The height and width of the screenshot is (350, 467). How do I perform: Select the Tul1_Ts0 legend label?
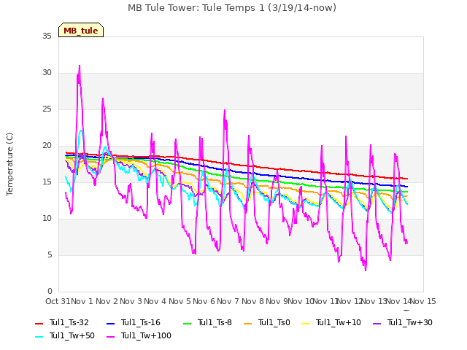pos(274,322)
